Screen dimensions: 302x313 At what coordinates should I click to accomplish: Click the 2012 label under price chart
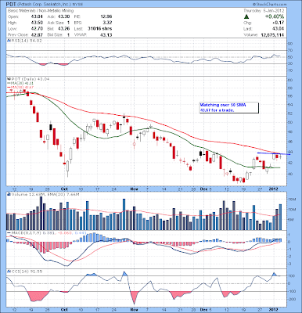point(273,189)
